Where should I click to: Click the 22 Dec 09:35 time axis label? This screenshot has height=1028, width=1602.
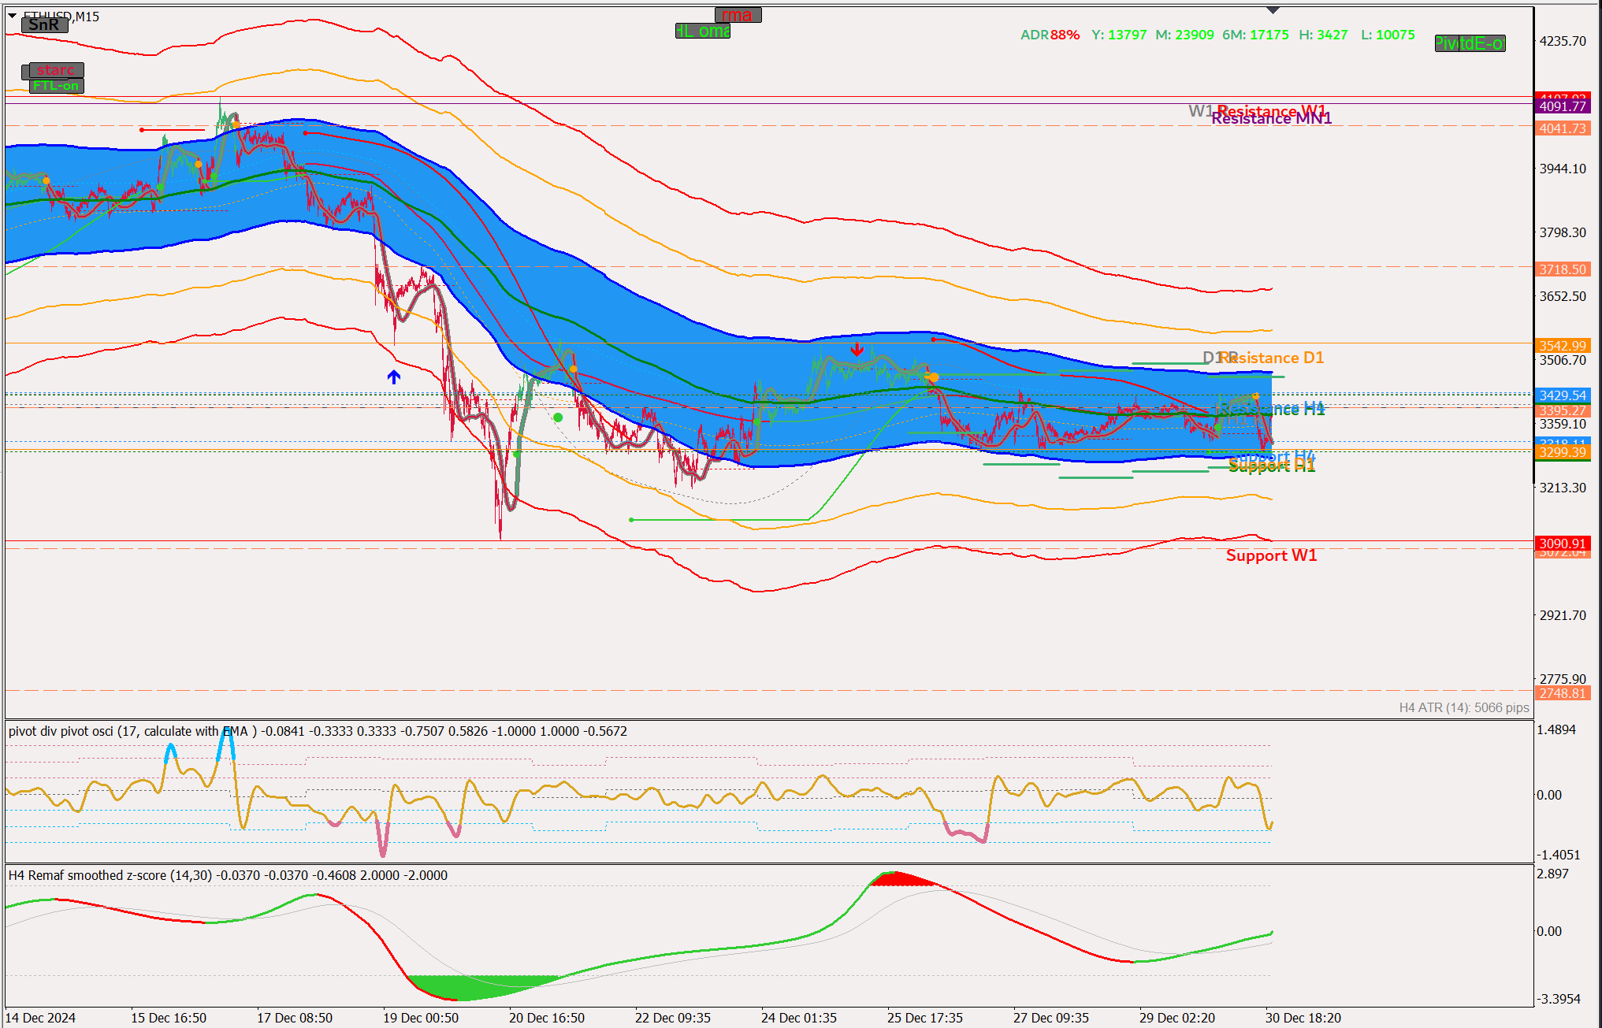click(672, 1018)
